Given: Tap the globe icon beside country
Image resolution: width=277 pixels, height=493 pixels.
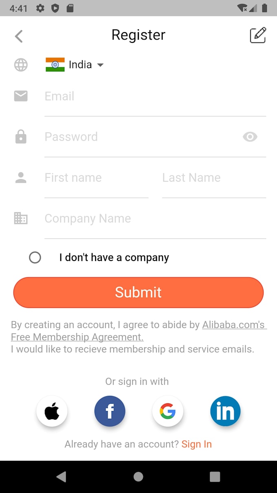Looking at the screenshot, I should click(x=21, y=65).
